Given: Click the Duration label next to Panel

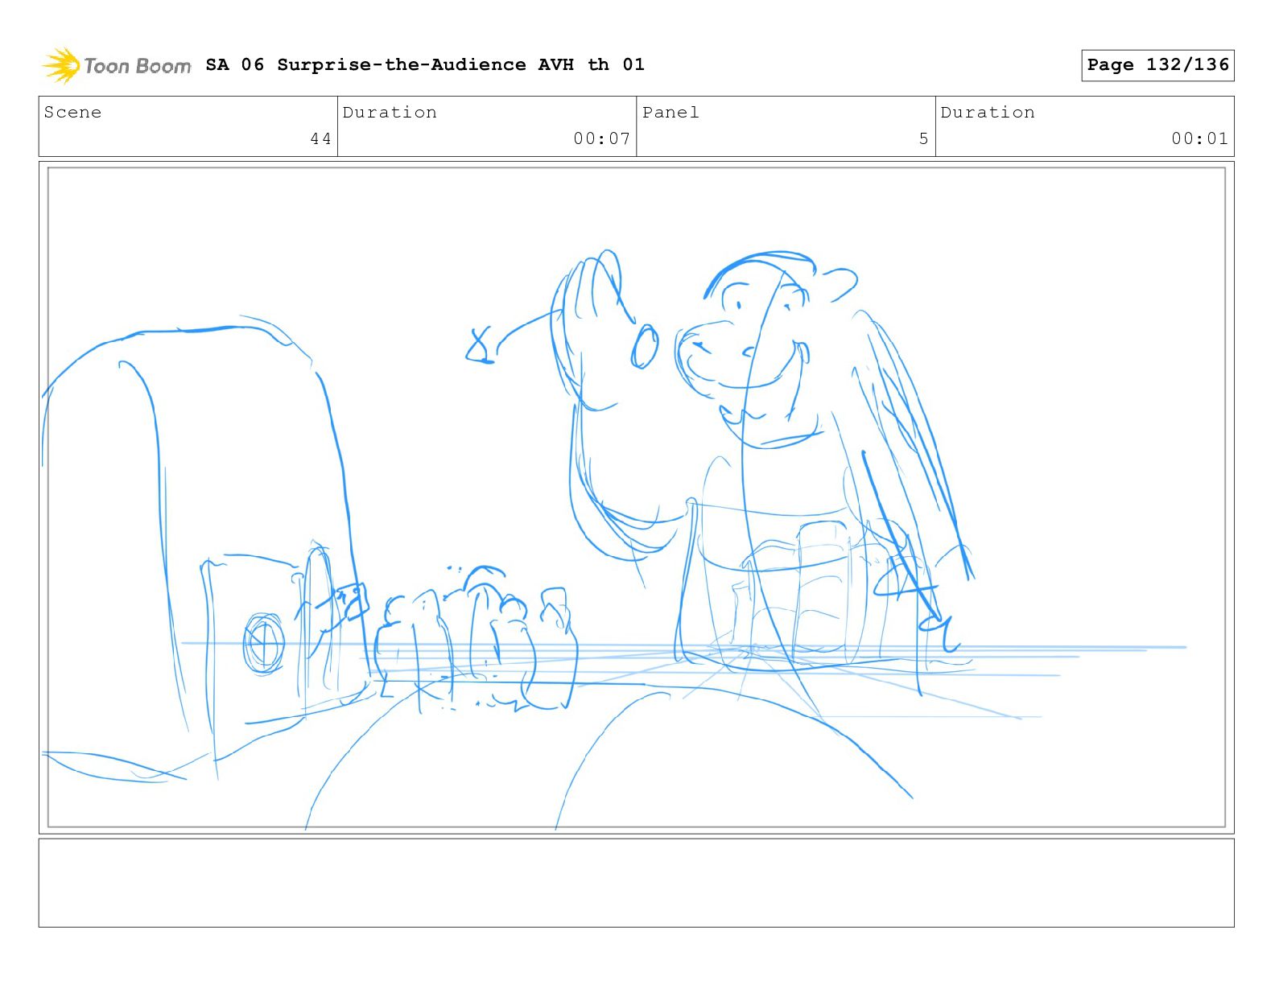Looking at the screenshot, I should click(988, 113).
